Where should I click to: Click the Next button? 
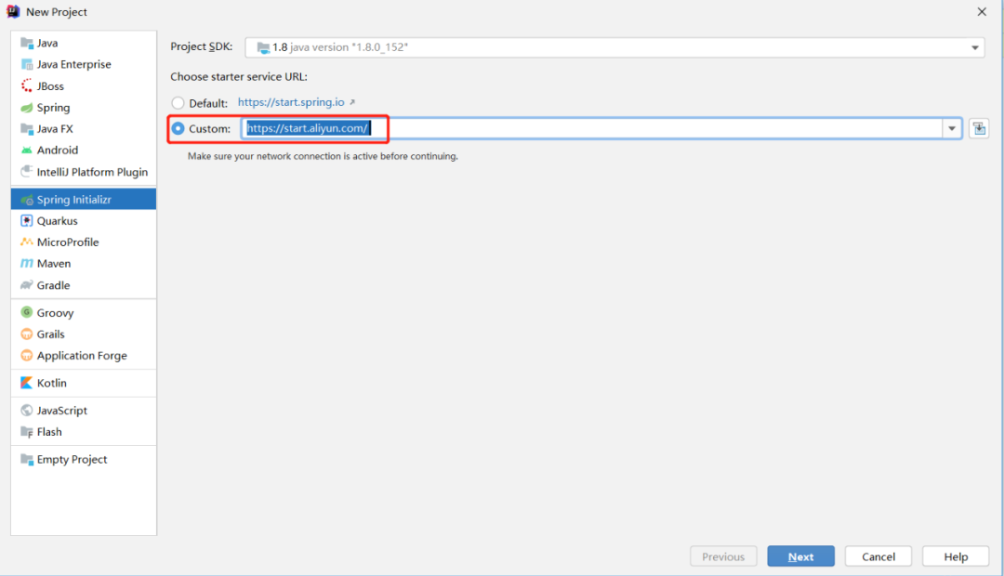click(x=800, y=556)
